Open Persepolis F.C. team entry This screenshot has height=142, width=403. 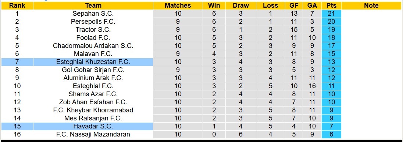tap(93, 22)
